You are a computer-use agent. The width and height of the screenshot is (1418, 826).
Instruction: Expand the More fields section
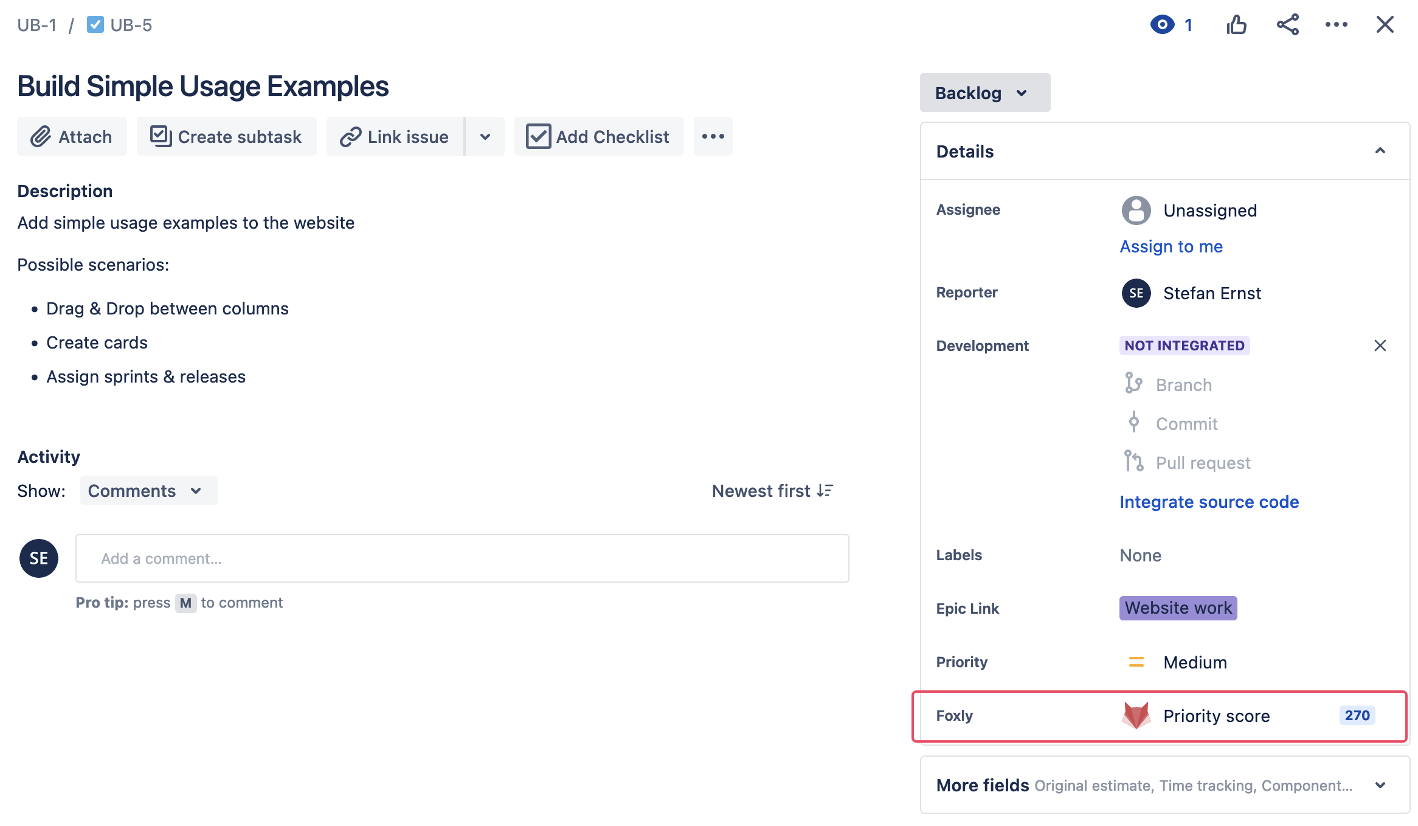coord(1380,785)
